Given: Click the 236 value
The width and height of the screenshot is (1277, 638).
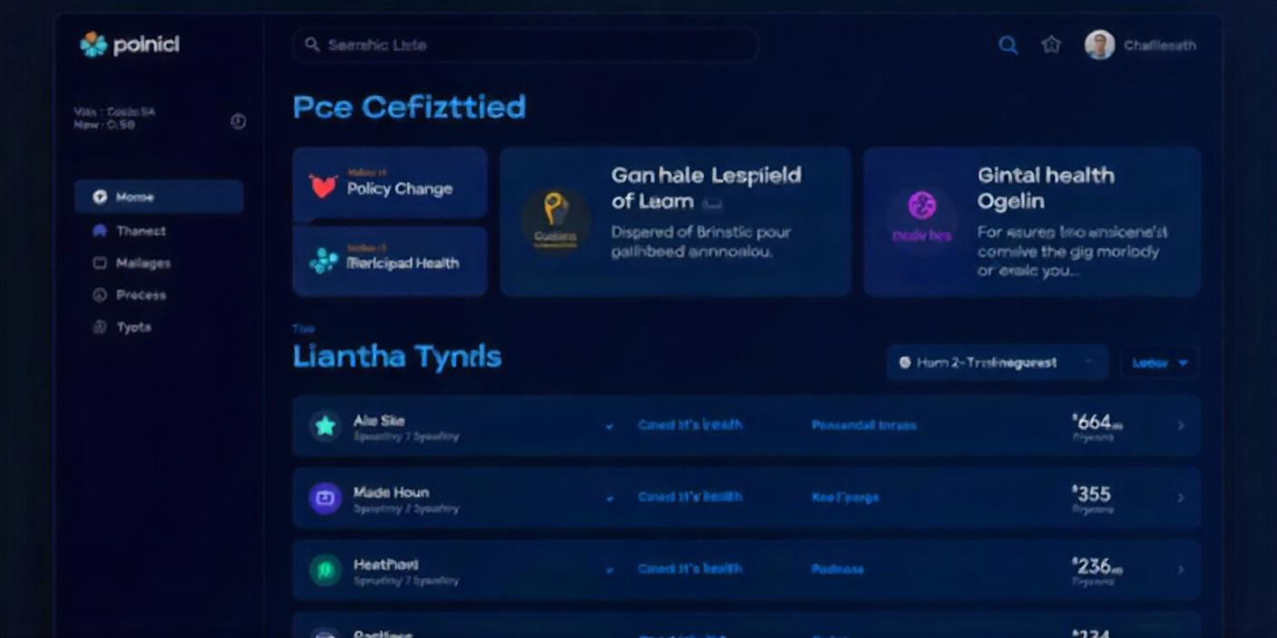Looking at the screenshot, I should [x=1097, y=567].
